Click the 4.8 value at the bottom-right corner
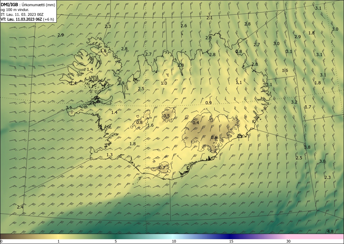Screen dimensions: 344x244 coord(330,231)
